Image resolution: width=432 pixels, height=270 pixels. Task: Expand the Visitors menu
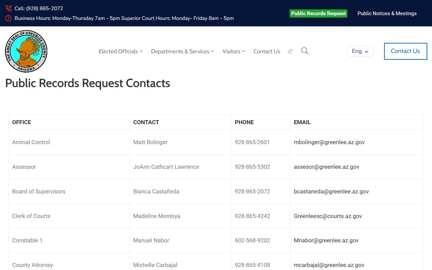tap(234, 51)
